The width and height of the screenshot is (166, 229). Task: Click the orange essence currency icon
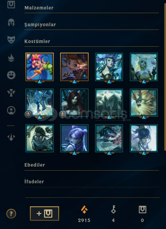(x=84, y=210)
